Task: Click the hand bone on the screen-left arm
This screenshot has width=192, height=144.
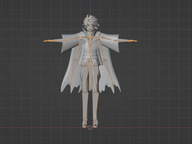Action: pyautogui.click(x=48, y=41)
